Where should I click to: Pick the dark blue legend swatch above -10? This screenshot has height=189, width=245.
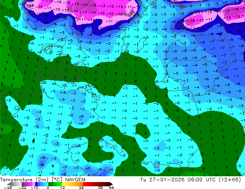point(36,184)
